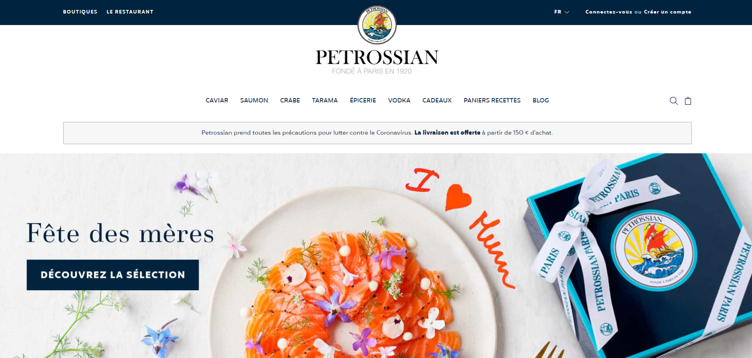
Task: Expand the FR language dropdown
Action: pyautogui.click(x=561, y=12)
